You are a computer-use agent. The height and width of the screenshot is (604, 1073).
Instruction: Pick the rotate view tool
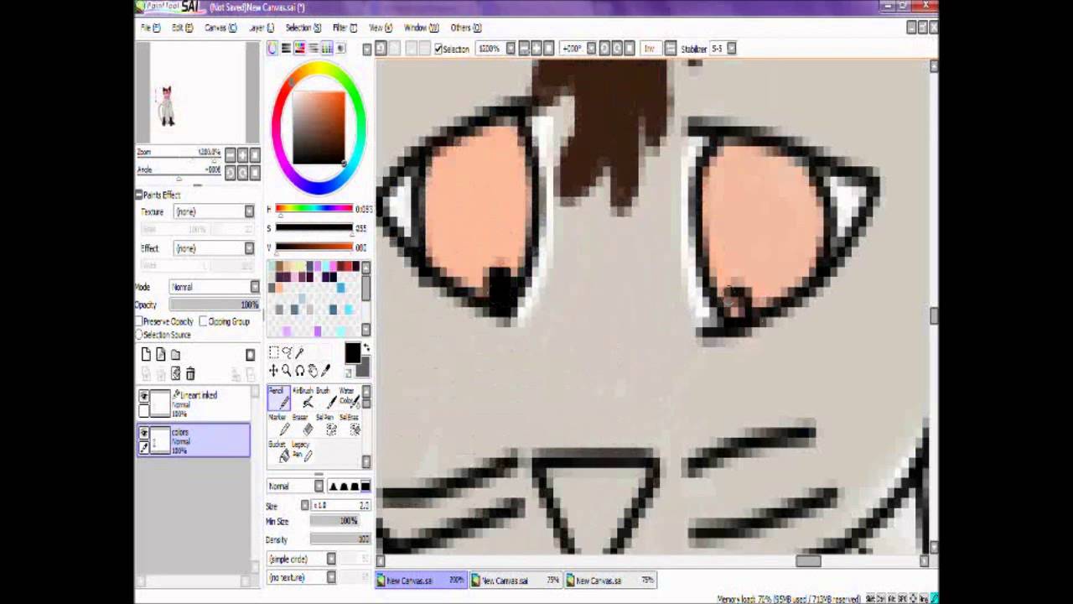(300, 370)
